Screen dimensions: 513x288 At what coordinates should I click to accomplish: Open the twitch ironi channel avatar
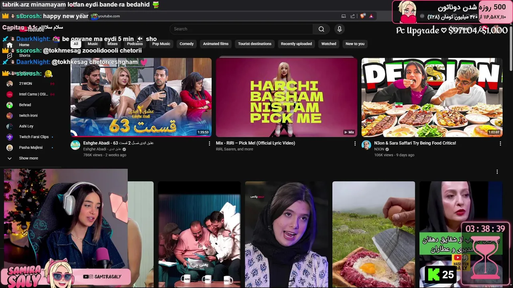(10, 116)
